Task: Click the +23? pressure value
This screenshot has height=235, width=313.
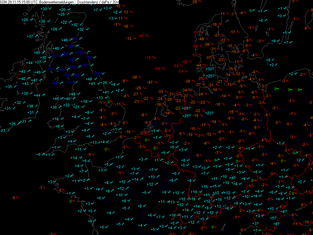Action: [x=209, y=113]
